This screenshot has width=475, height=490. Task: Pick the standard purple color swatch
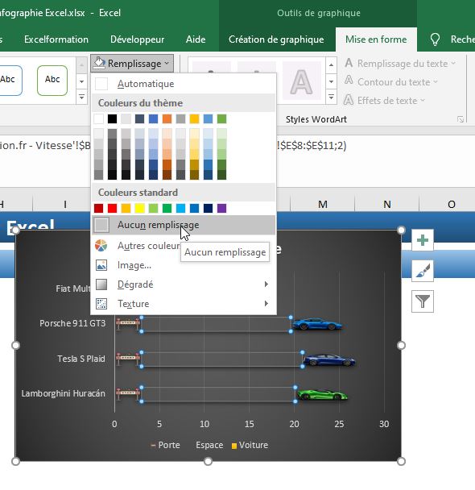click(222, 208)
